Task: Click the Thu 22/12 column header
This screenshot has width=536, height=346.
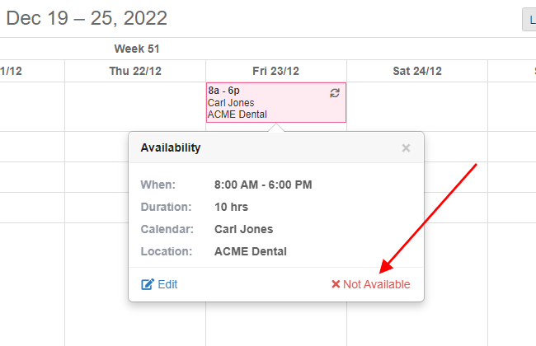Action: [x=135, y=71]
